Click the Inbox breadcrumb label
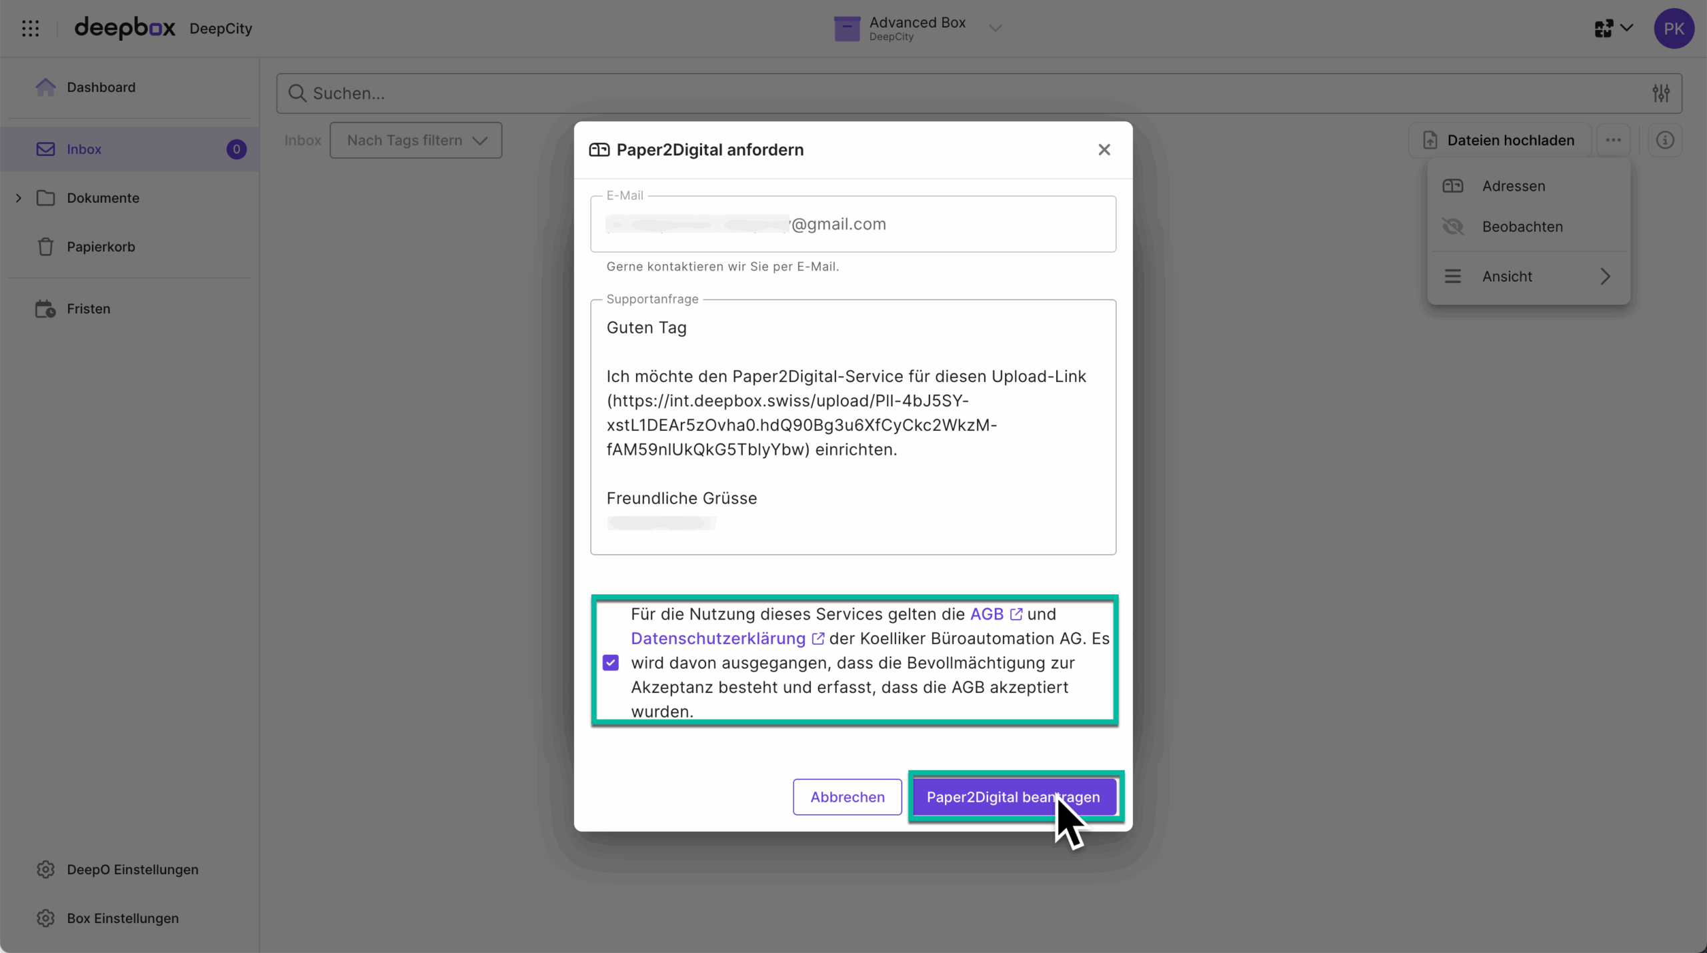The height and width of the screenshot is (953, 1707). [303, 140]
